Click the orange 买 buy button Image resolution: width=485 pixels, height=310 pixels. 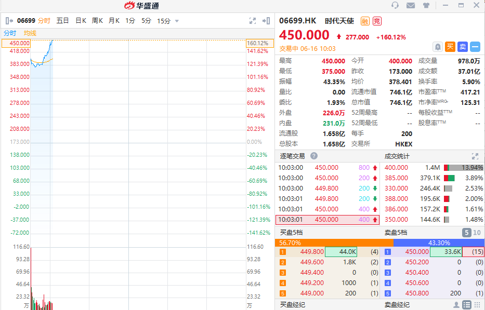450,47
